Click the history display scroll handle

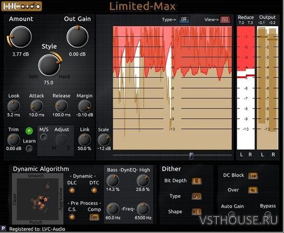(191, 156)
